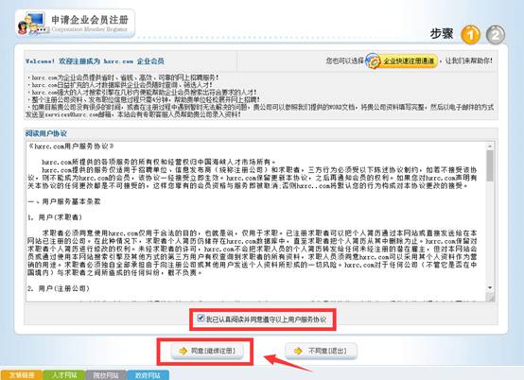
Task: Click the 同意 (继续注册) button
Action: 207,351
